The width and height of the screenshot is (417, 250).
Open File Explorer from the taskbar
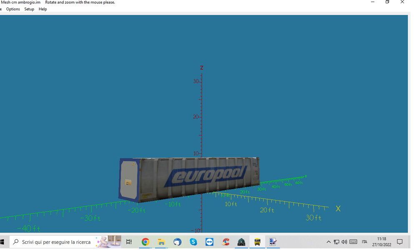click(161, 242)
